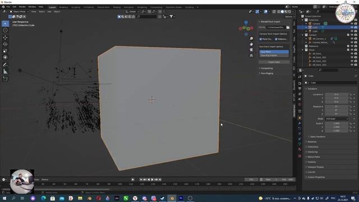This screenshot has width=359, height=202.
Task: Toggle the Point Cloud import checkbox
Action: [260, 39]
